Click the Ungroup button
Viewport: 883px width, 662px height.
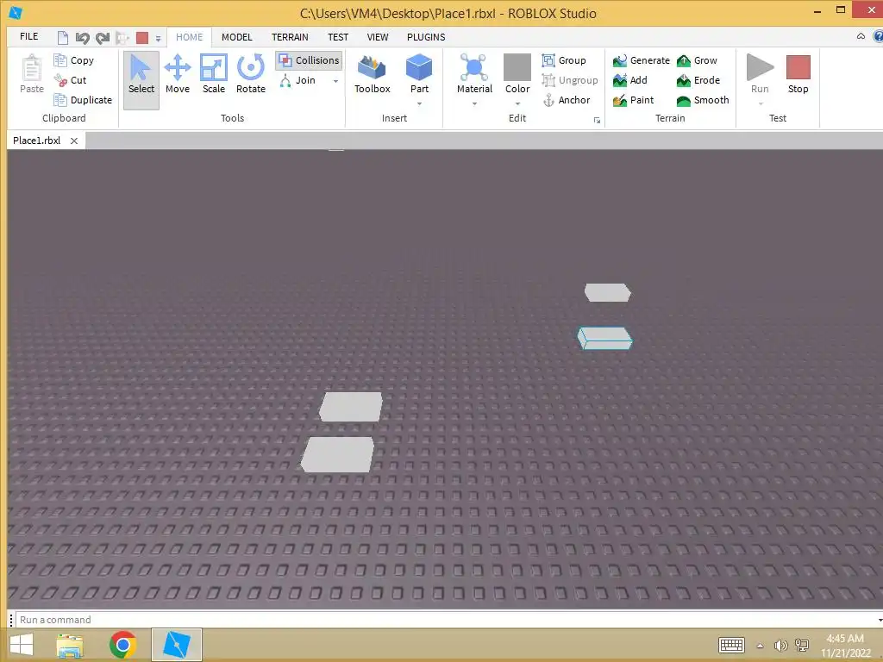point(569,80)
